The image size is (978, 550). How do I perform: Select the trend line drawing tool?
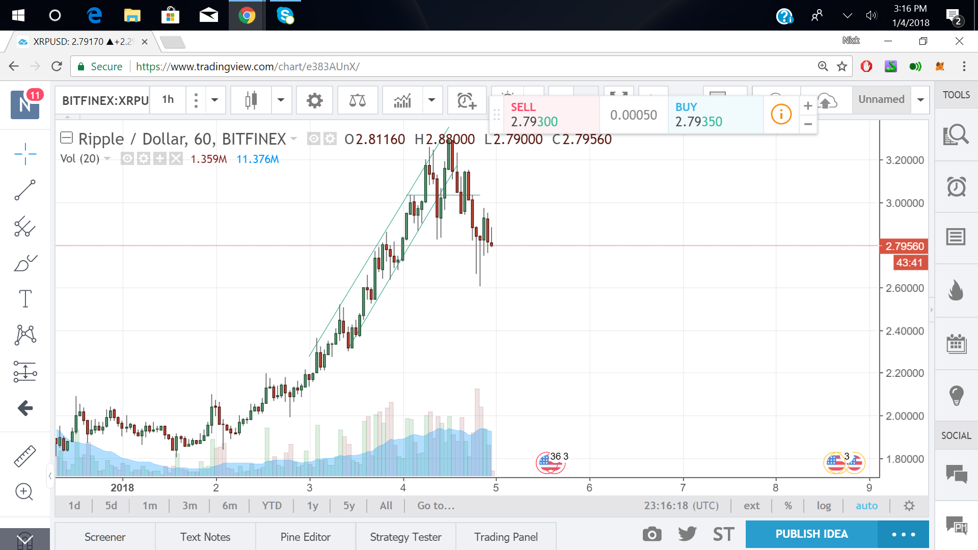(25, 190)
